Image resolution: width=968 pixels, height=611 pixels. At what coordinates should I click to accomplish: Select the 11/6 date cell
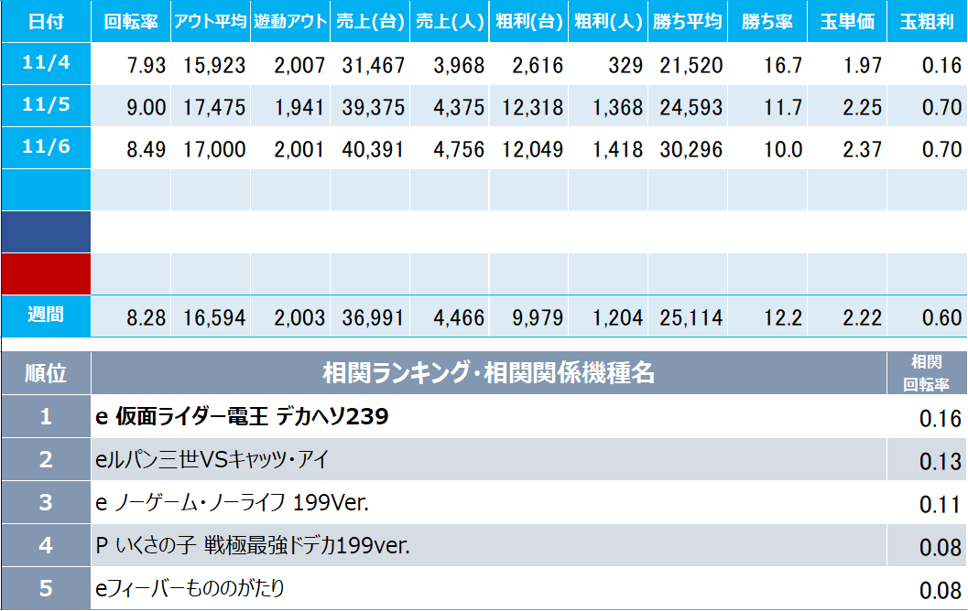[46, 148]
